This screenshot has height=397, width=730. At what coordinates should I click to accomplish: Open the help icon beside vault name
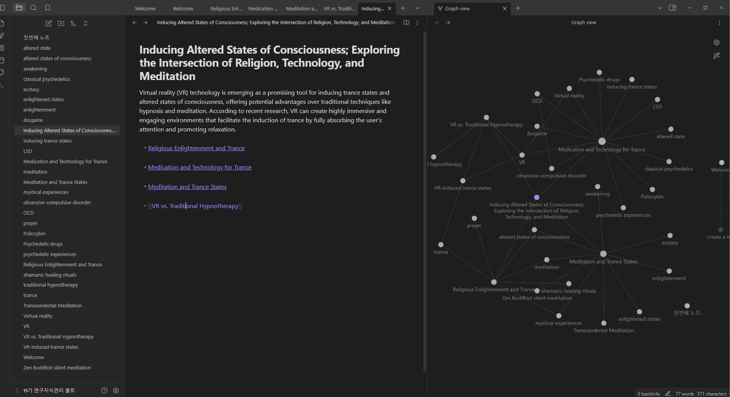pos(104,390)
